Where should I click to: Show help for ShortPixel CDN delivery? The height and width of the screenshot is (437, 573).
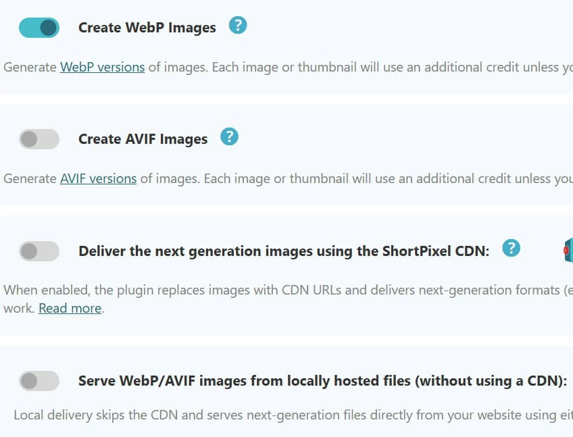tap(512, 248)
